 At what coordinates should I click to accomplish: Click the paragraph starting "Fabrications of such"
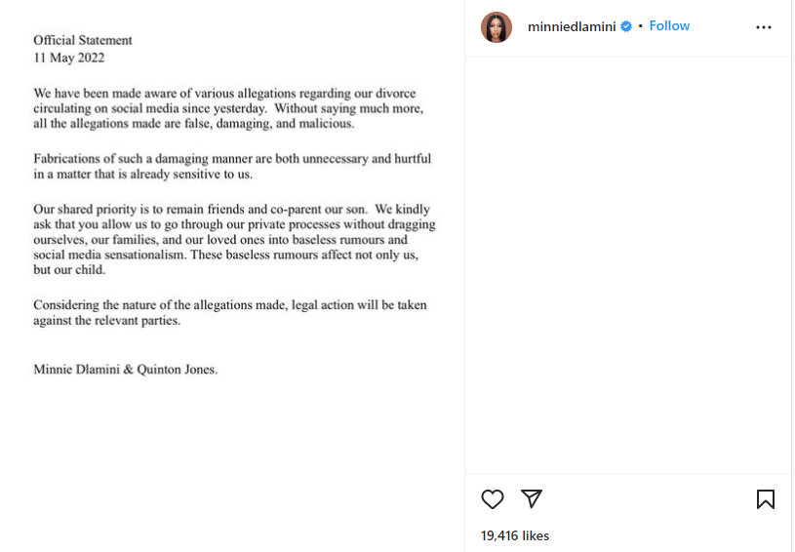coord(232,166)
